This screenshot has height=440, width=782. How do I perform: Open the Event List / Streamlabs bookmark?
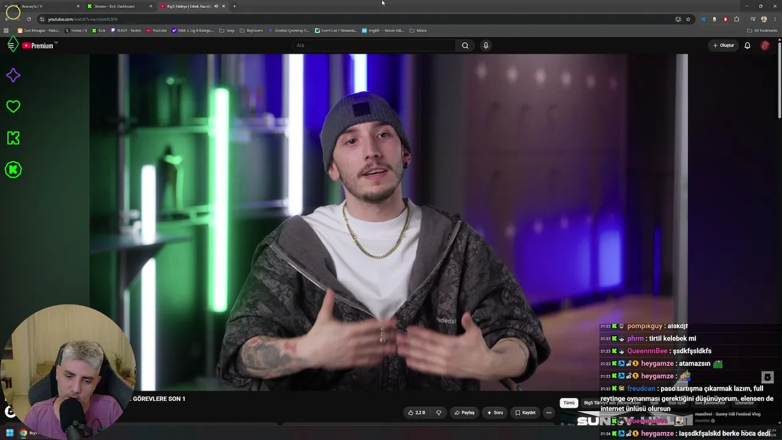tap(336, 31)
